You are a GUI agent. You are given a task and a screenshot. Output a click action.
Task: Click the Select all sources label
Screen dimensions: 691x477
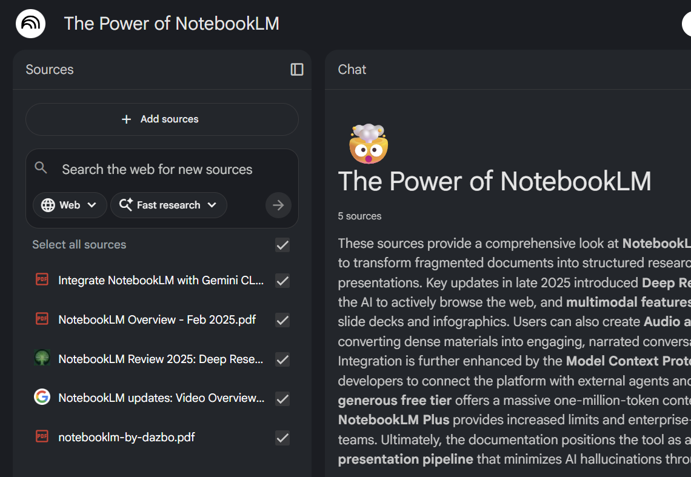pos(79,245)
